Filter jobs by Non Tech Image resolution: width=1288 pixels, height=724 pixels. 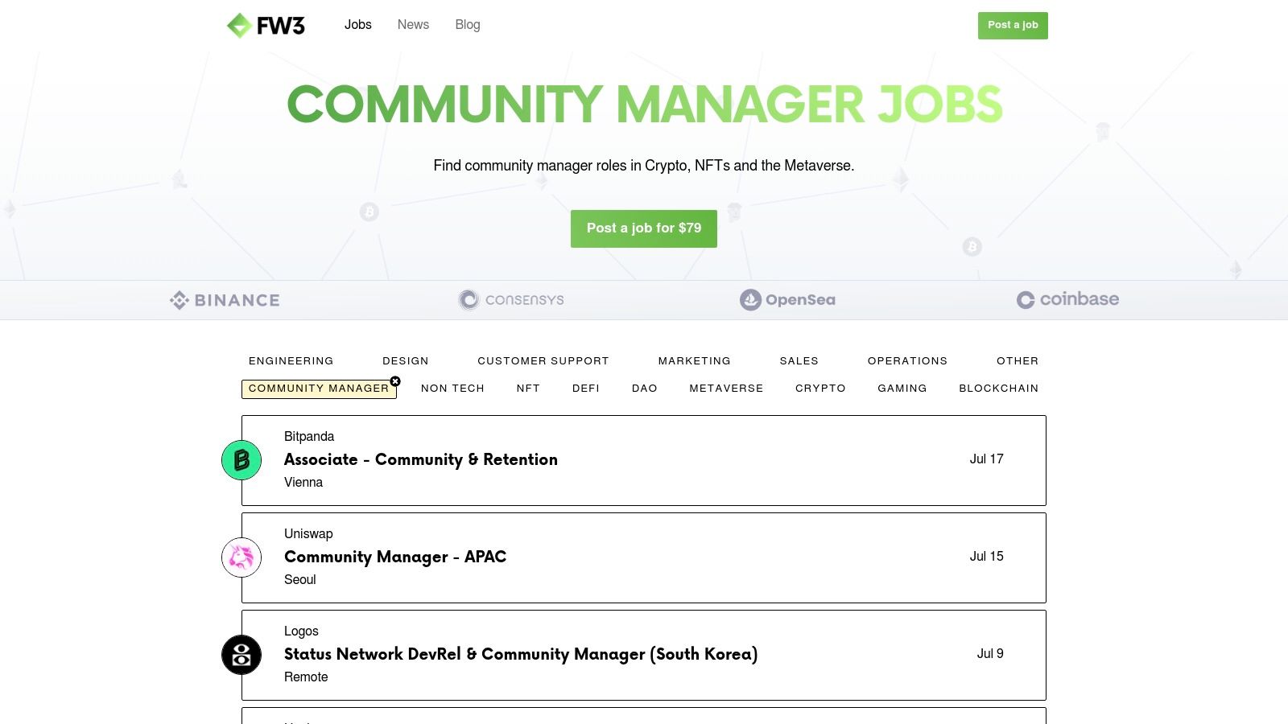pyautogui.click(x=452, y=389)
